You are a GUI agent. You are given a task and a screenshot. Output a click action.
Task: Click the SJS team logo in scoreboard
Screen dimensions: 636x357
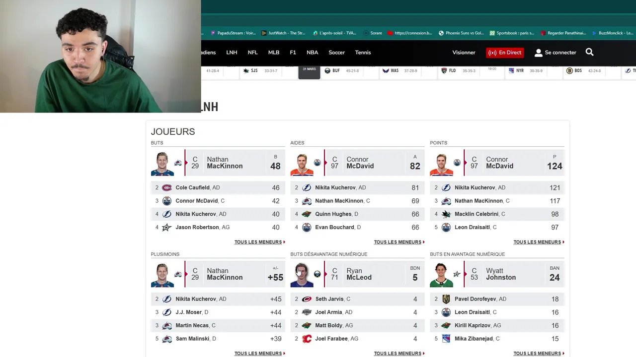246,71
